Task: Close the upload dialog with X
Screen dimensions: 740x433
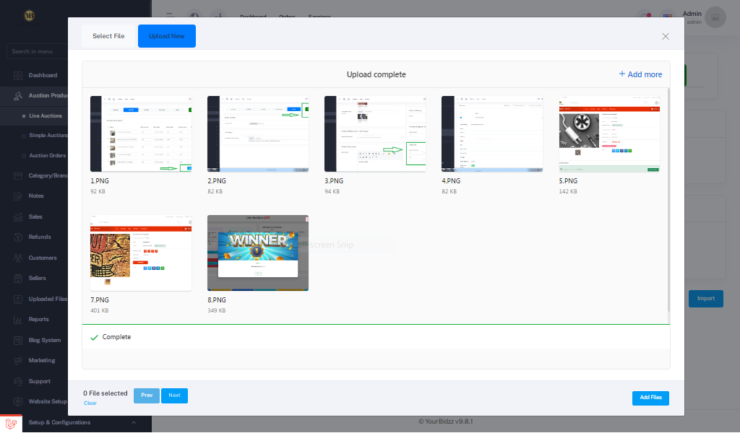Action: click(x=666, y=36)
